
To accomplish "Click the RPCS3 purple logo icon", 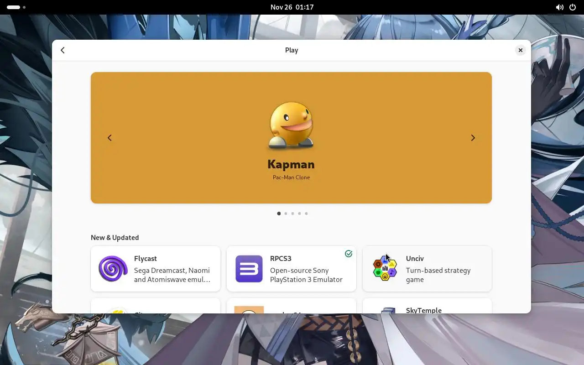I will 249,269.
